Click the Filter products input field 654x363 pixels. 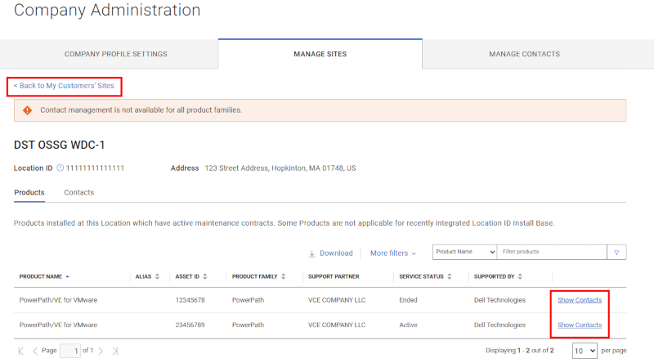click(x=551, y=252)
